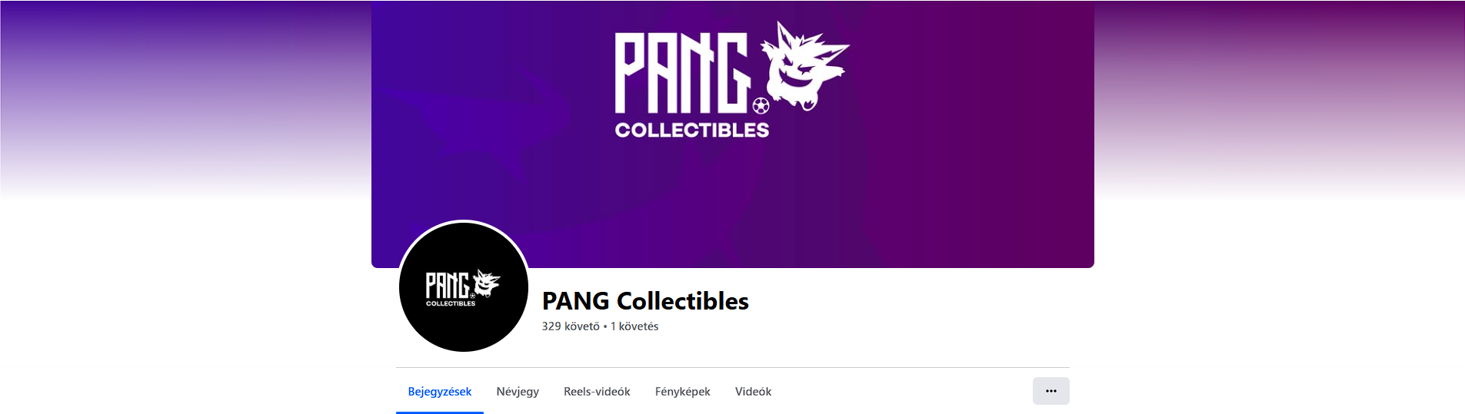Click the white Gengar mascot on cover

click(804, 66)
